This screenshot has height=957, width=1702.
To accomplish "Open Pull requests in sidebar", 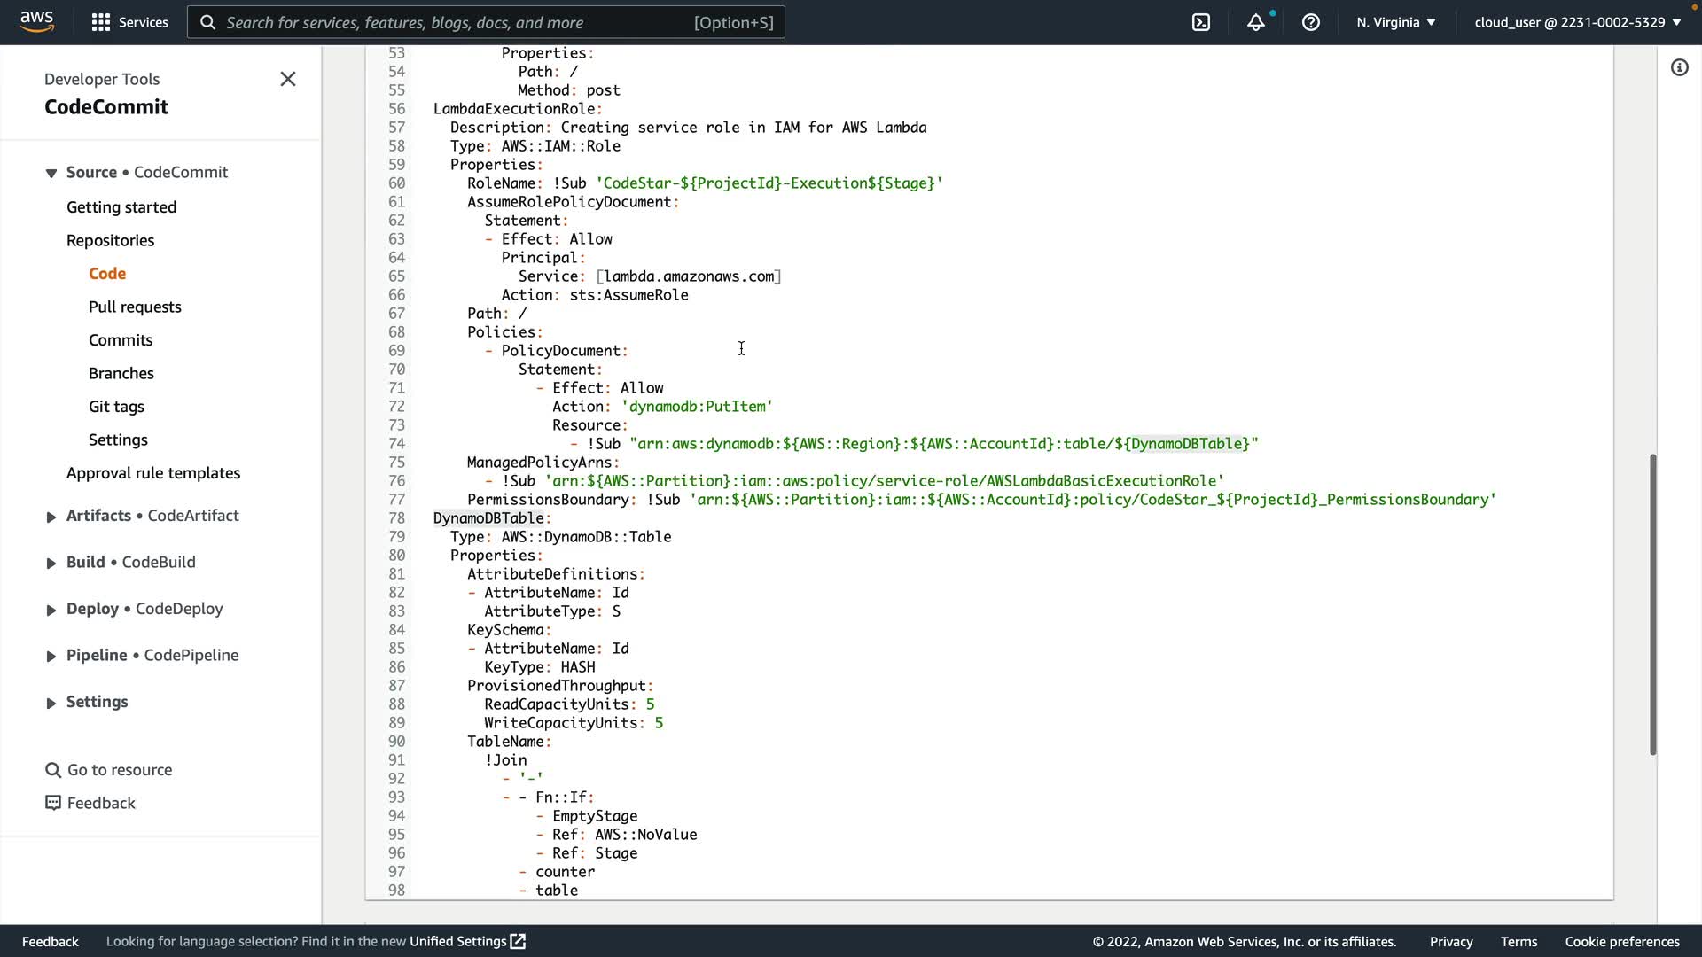I will [135, 307].
